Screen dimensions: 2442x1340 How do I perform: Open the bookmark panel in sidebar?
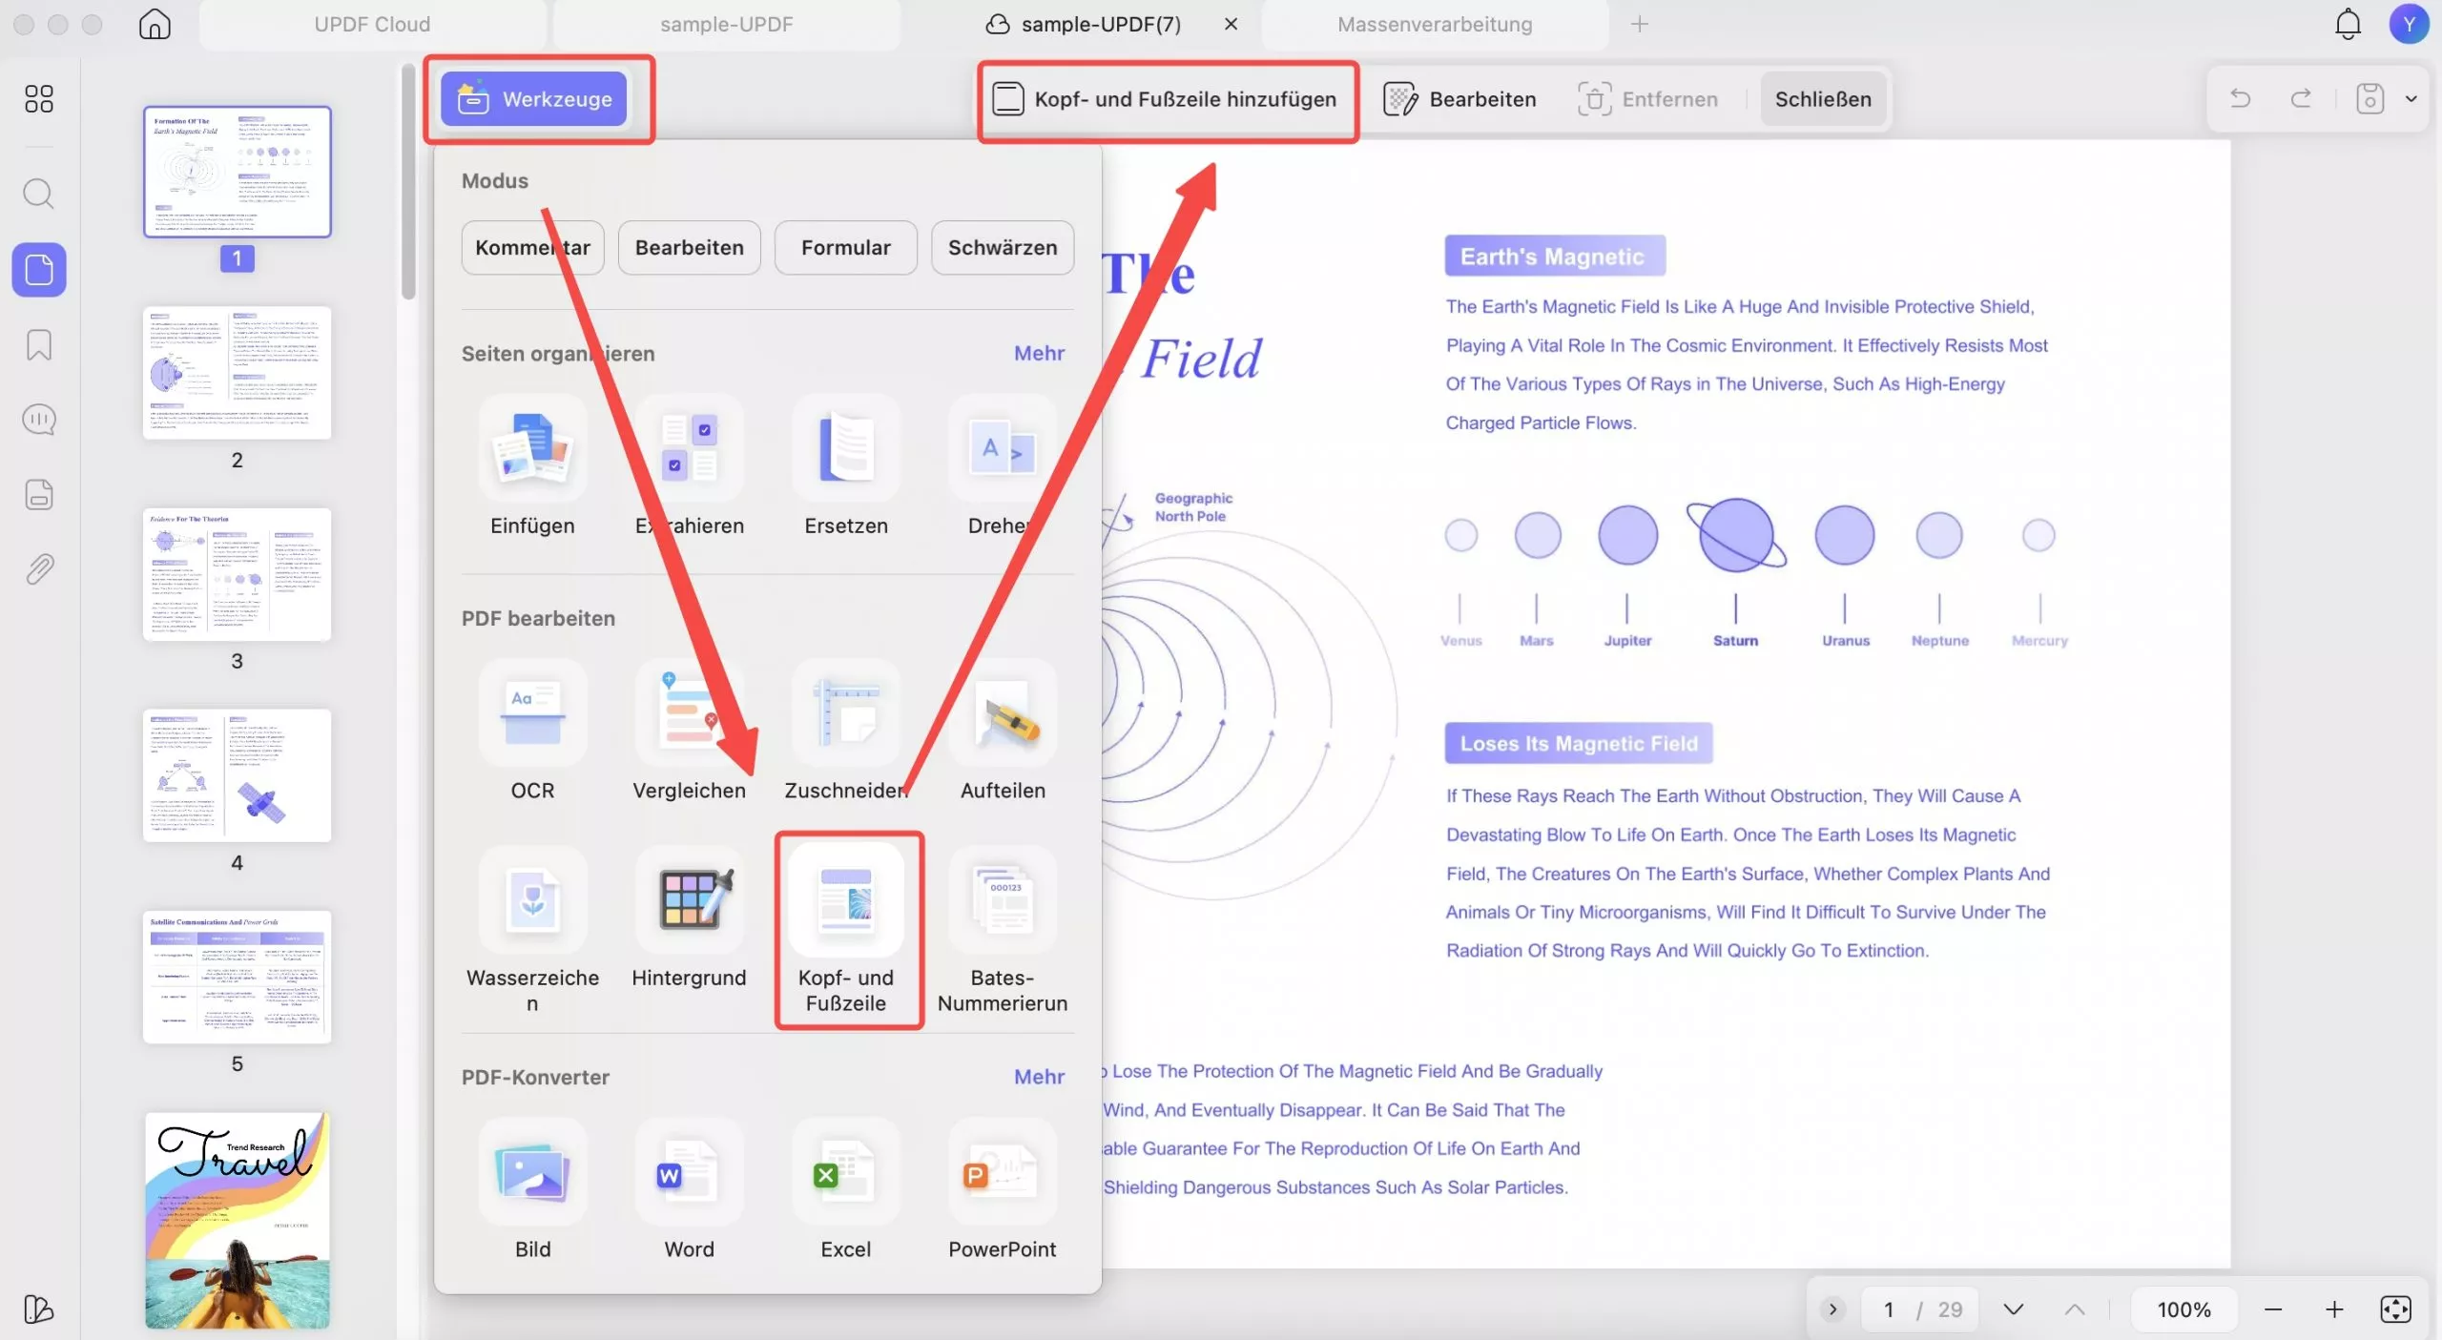click(39, 345)
